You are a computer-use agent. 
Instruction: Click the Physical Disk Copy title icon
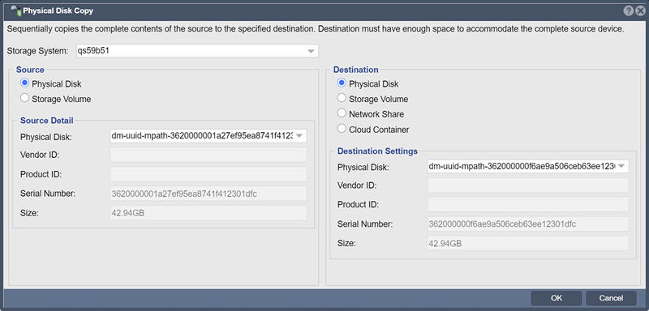pyautogui.click(x=15, y=11)
